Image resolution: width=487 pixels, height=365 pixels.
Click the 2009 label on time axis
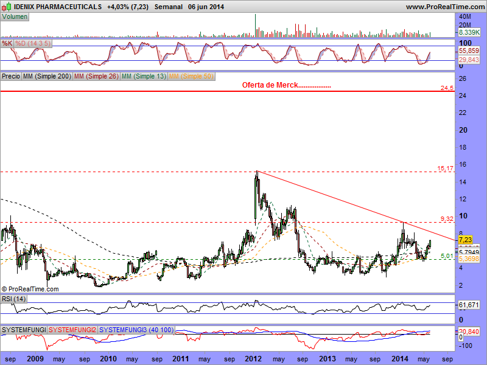click(35, 359)
